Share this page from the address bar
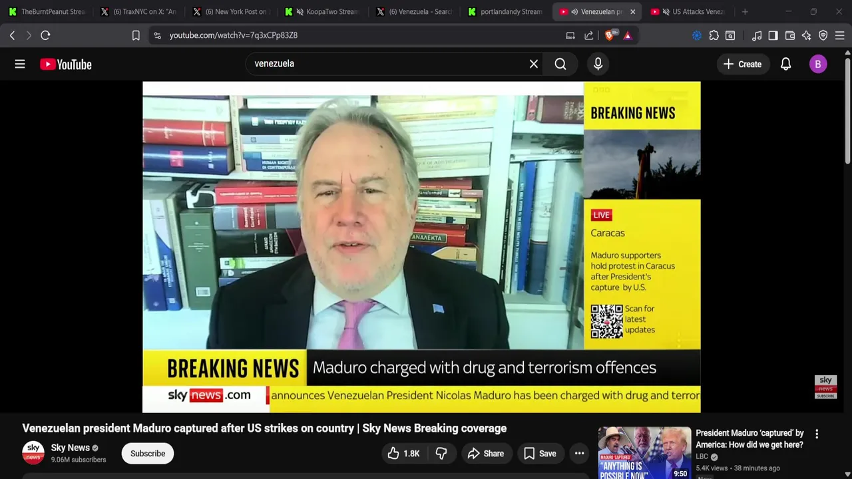This screenshot has width=852, height=479. [589, 35]
